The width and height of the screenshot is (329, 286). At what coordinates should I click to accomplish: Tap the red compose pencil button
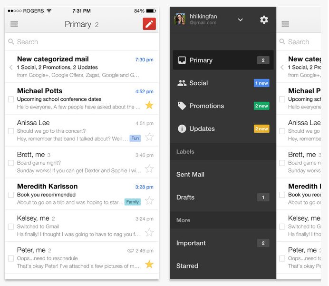point(149,24)
